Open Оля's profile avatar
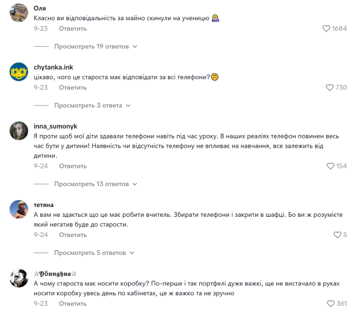The height and width of the screenshot is (316, 358). [19, 13]
